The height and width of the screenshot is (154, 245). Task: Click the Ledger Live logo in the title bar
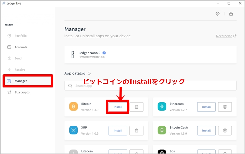4,3
